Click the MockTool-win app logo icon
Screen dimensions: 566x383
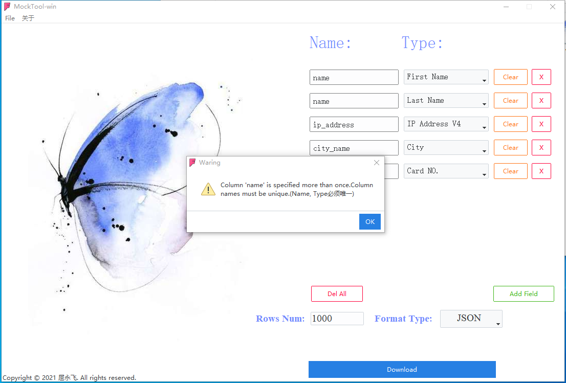[x=7, y=7]
